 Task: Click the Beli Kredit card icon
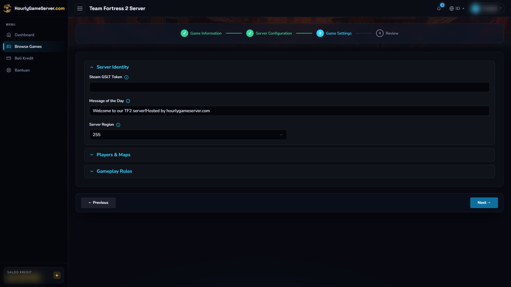9,58
